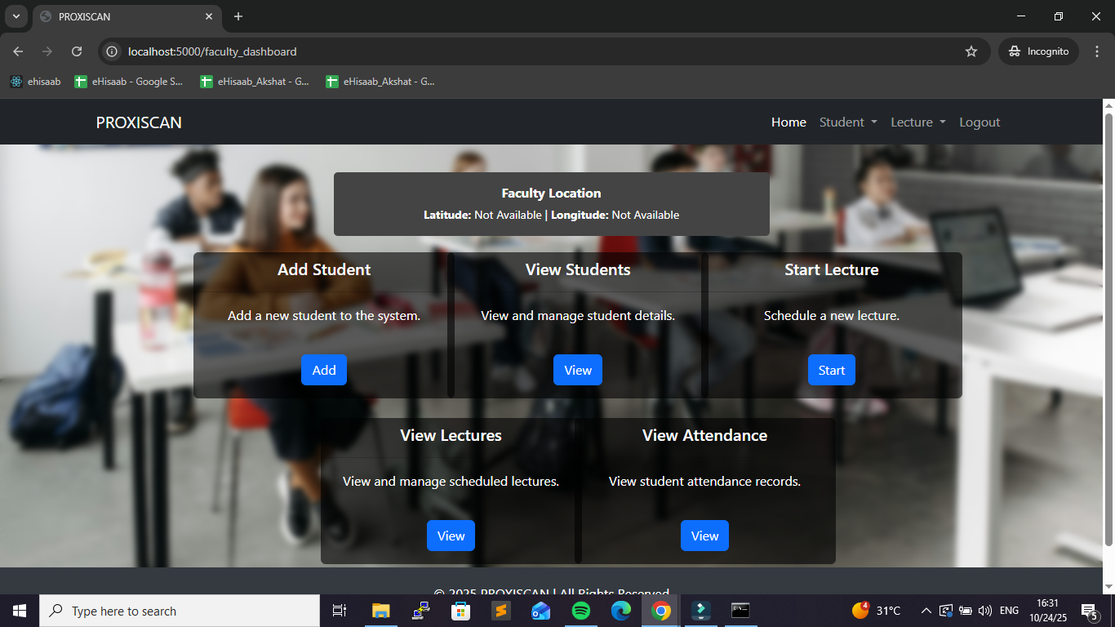Reload the page with the refresh icon
The image size is (1115, 627).
77,51
